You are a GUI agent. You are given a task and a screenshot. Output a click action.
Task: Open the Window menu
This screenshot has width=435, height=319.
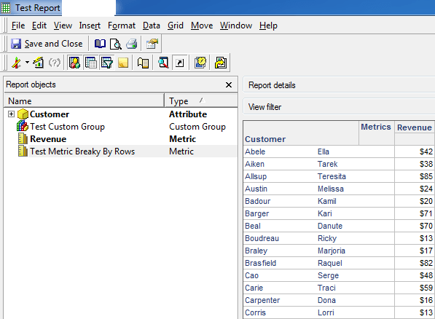pyautogui.click(x=236, y=25)
